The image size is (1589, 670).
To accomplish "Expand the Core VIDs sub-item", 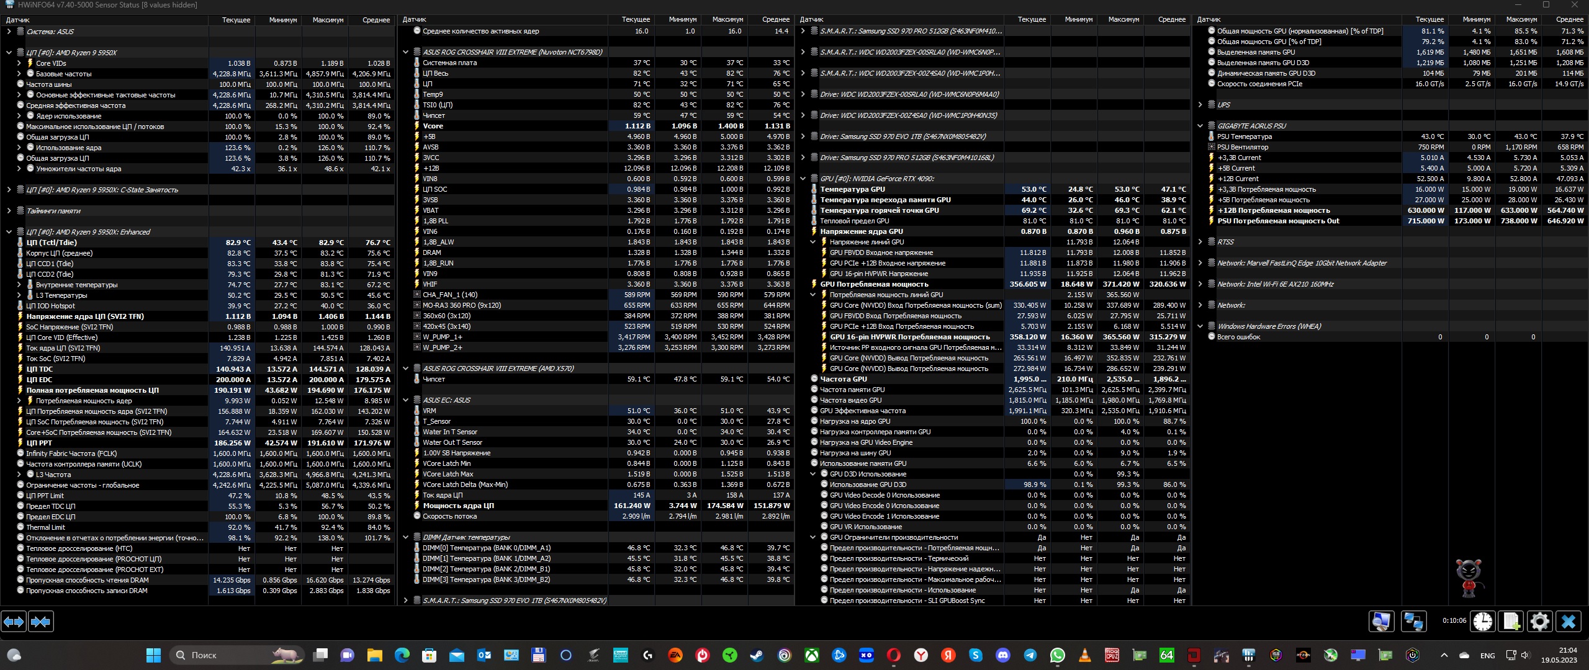I will [19, 63].
